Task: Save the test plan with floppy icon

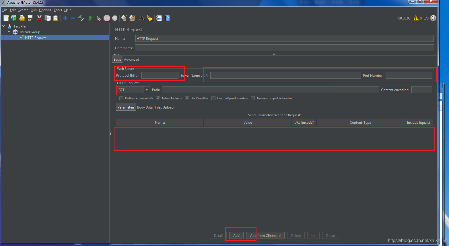Action: (30, 18)
